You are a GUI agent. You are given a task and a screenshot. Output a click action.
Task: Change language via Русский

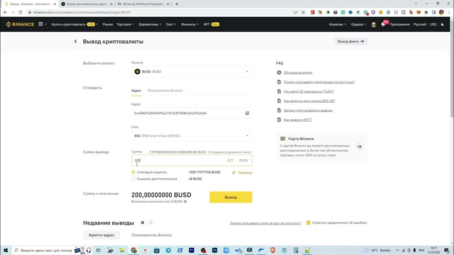click(420, 24)
